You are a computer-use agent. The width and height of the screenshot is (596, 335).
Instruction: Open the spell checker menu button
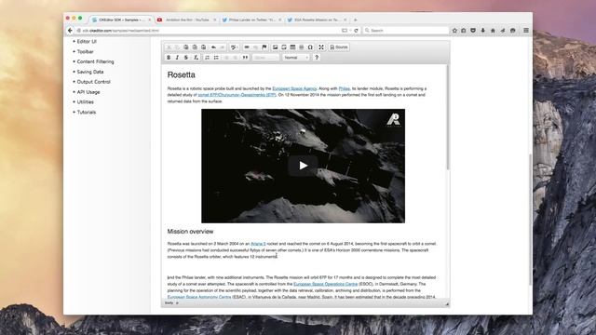coord(234,47)
